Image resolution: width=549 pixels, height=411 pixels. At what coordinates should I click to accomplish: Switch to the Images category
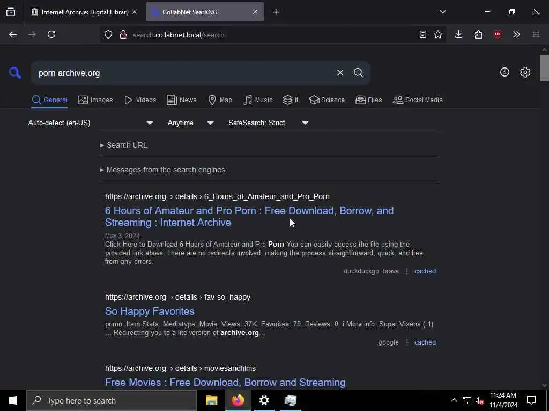tap(95, 100)
